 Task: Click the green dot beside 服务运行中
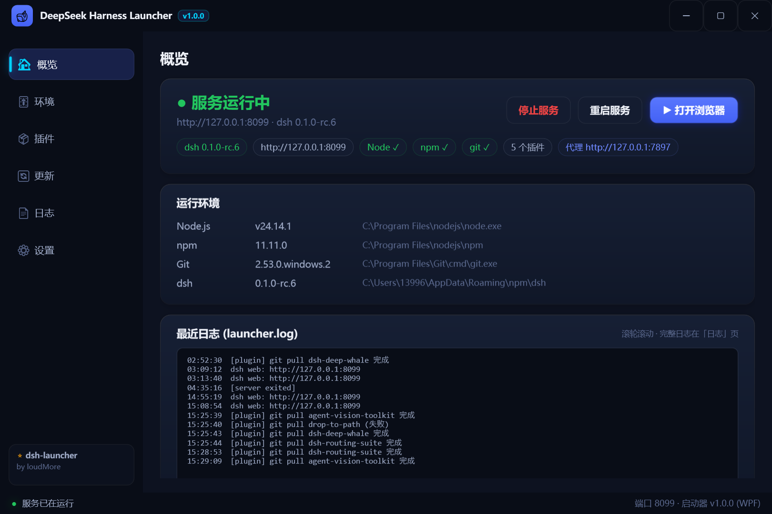point(182,103)
